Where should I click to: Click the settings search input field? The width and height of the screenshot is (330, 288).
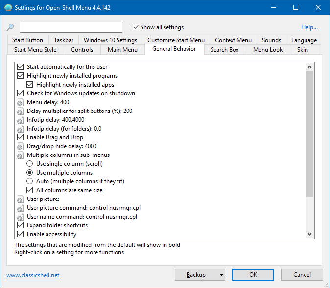click(71, 27)
